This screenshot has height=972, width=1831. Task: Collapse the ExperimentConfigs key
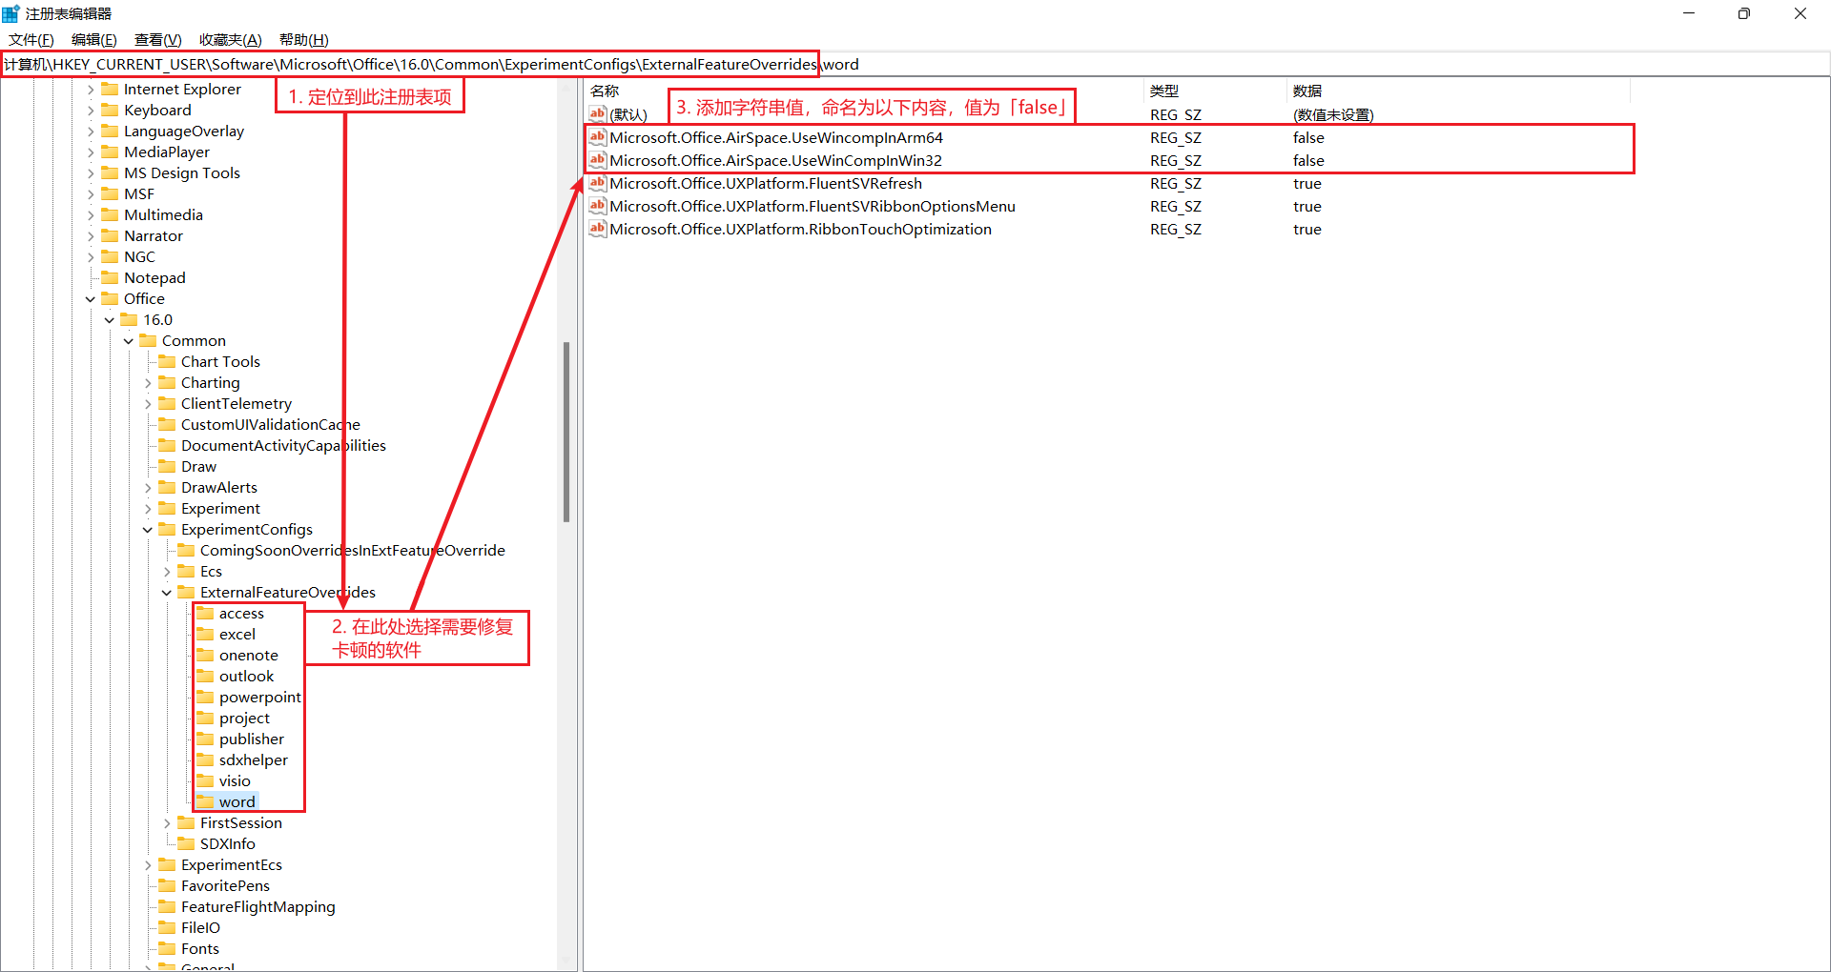point(148,530)
